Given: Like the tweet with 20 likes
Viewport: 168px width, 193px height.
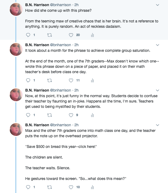Looking at the screenshot, I should pyautogui.click(x=71, y=35).
